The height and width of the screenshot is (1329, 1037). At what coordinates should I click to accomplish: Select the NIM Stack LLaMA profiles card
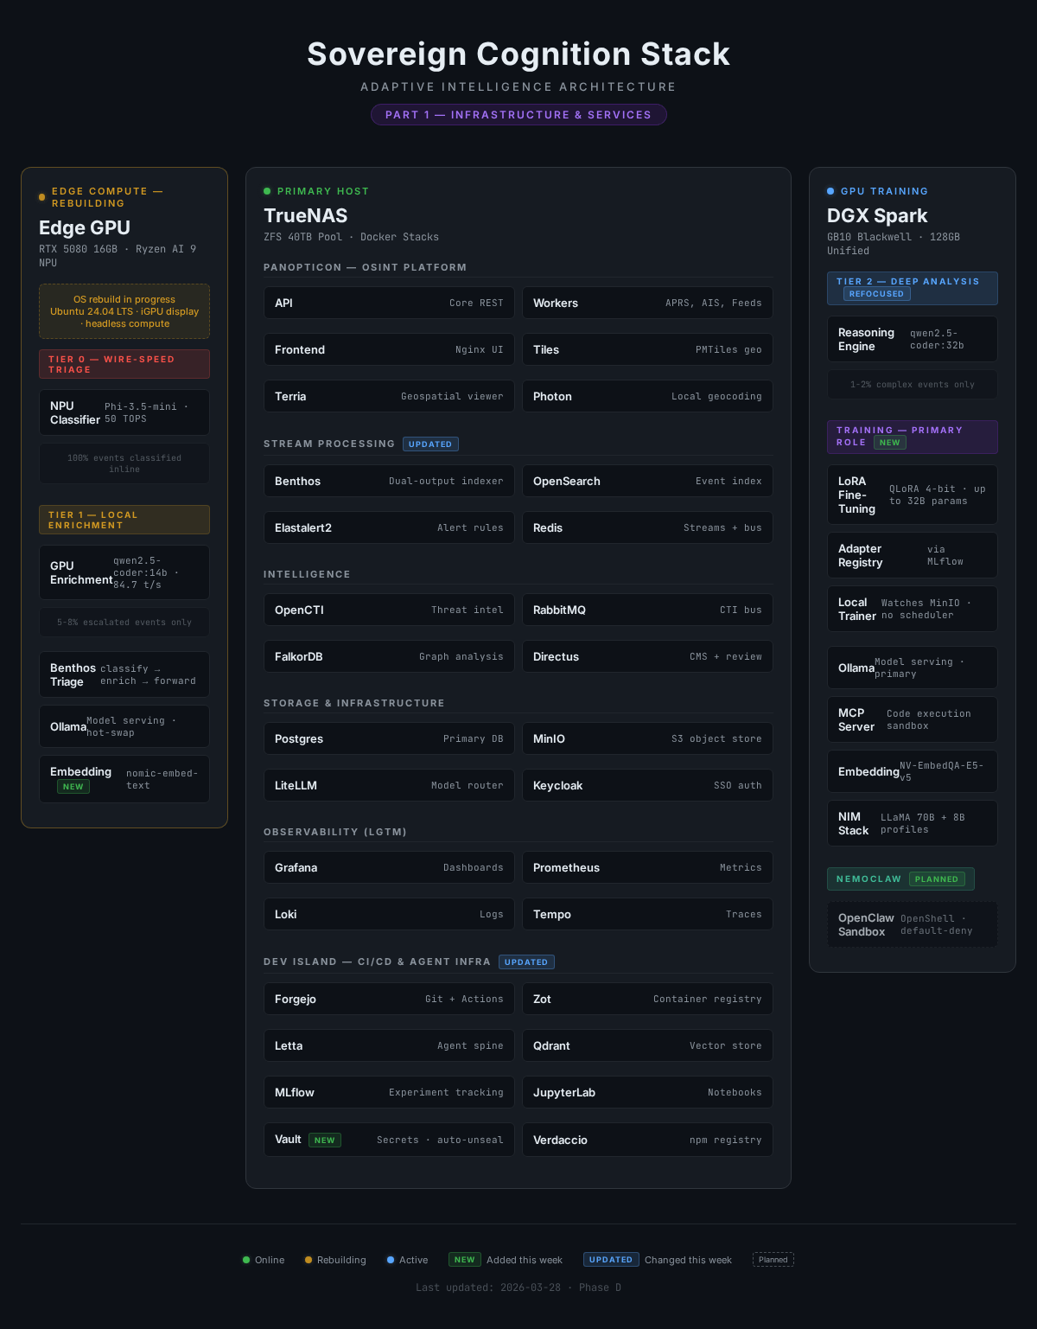(x=913, y=823)
